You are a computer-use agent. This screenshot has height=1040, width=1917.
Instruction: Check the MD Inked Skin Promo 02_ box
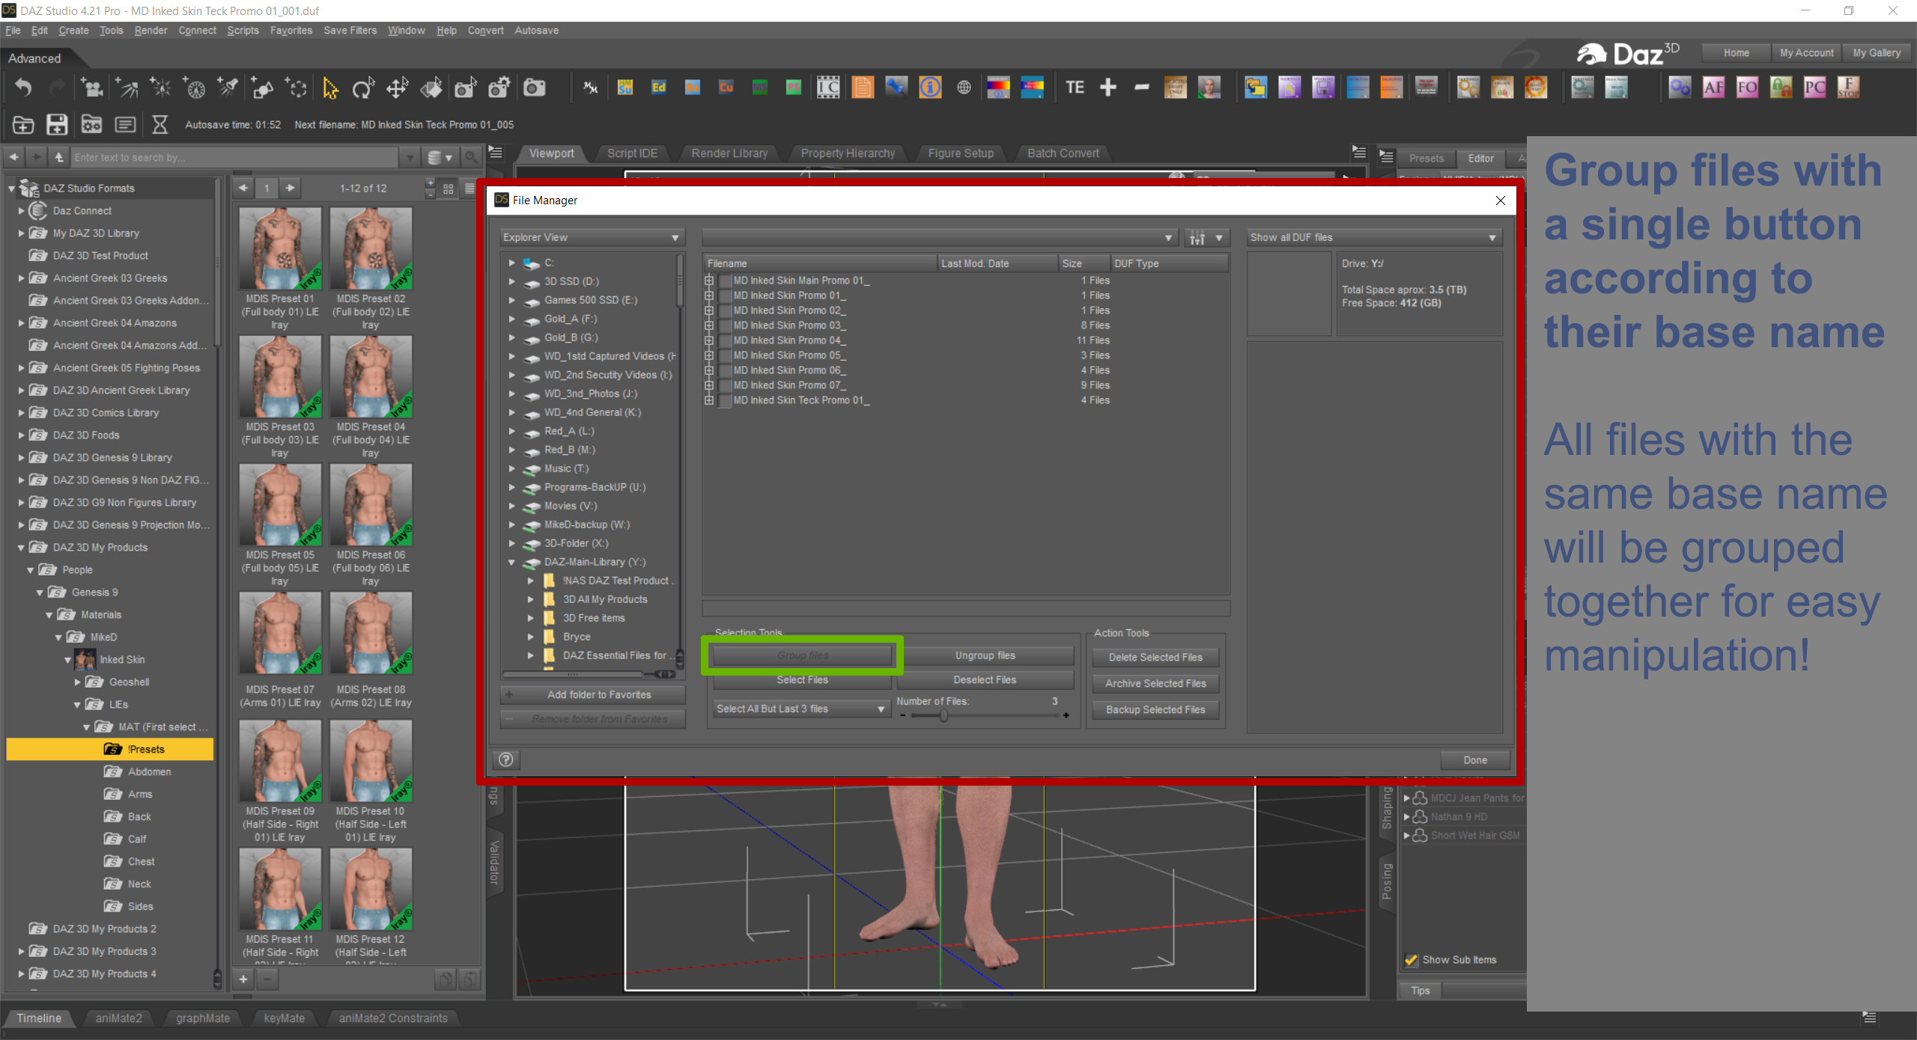[725, 311]
